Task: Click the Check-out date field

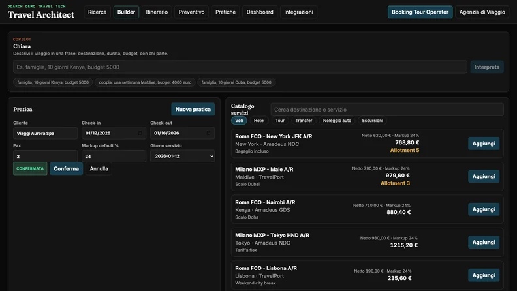Action: click(182, 133)
